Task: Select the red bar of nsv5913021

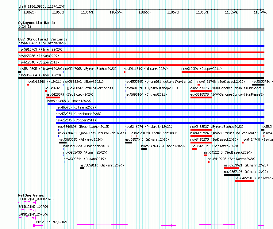Action: click(231, 168)
